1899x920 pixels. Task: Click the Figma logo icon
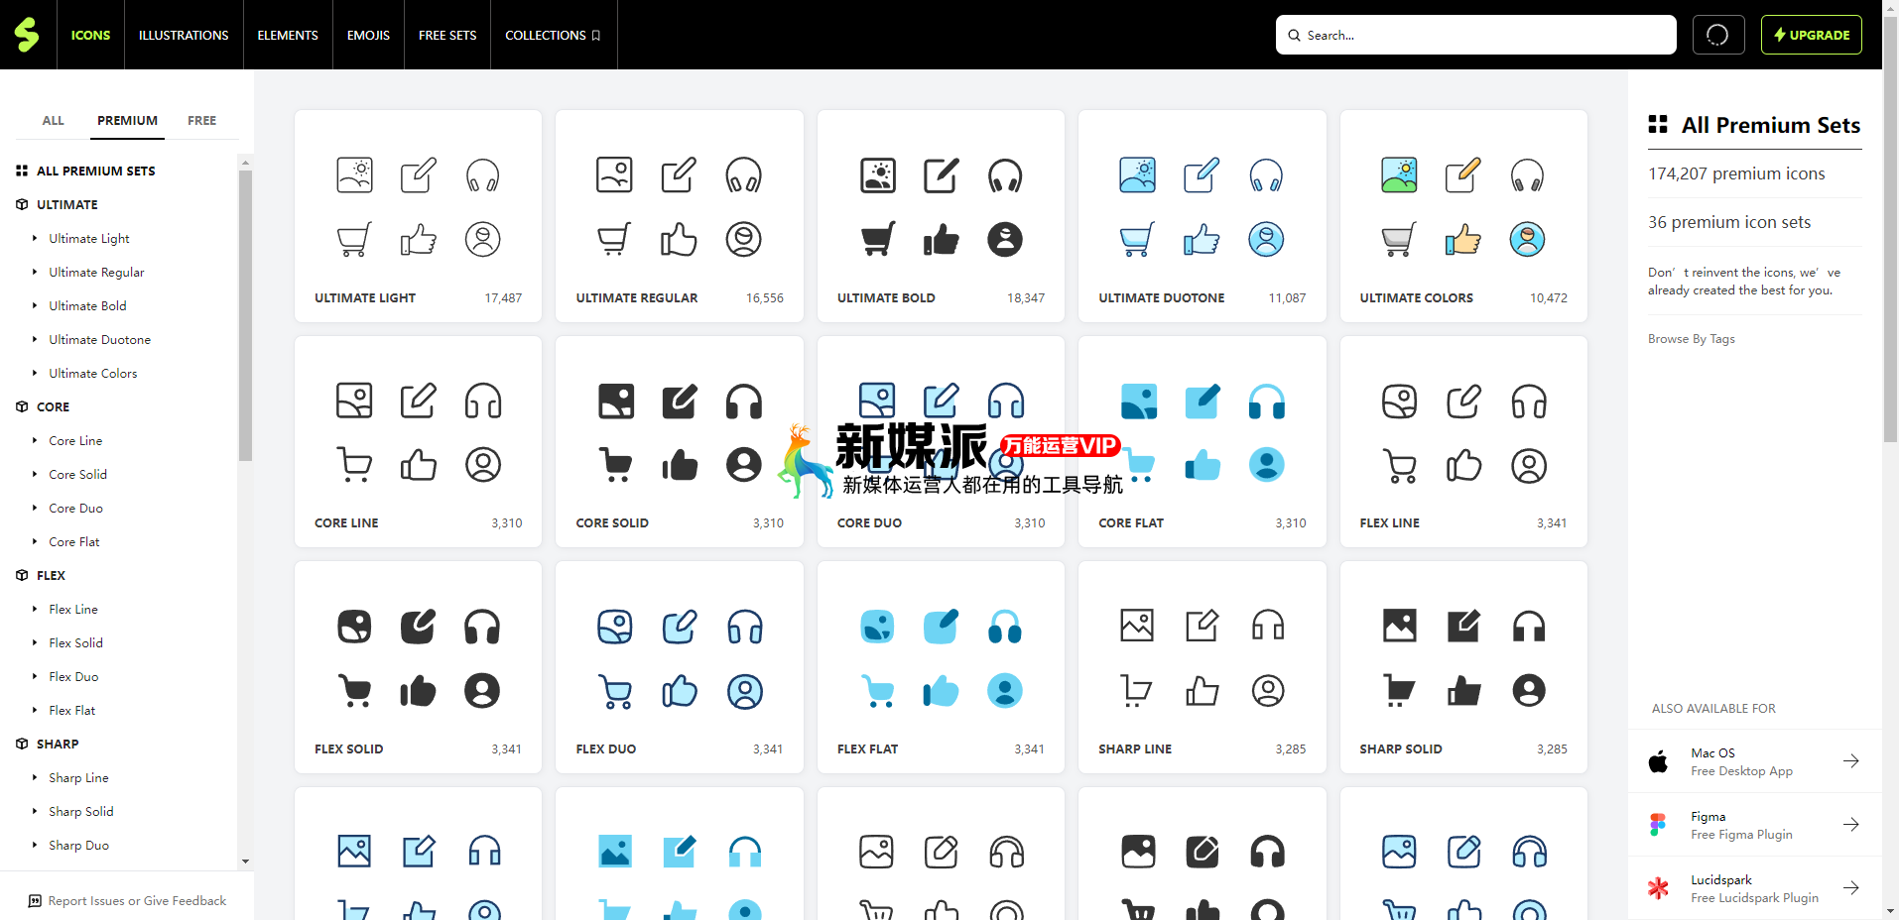(1658, 825)
